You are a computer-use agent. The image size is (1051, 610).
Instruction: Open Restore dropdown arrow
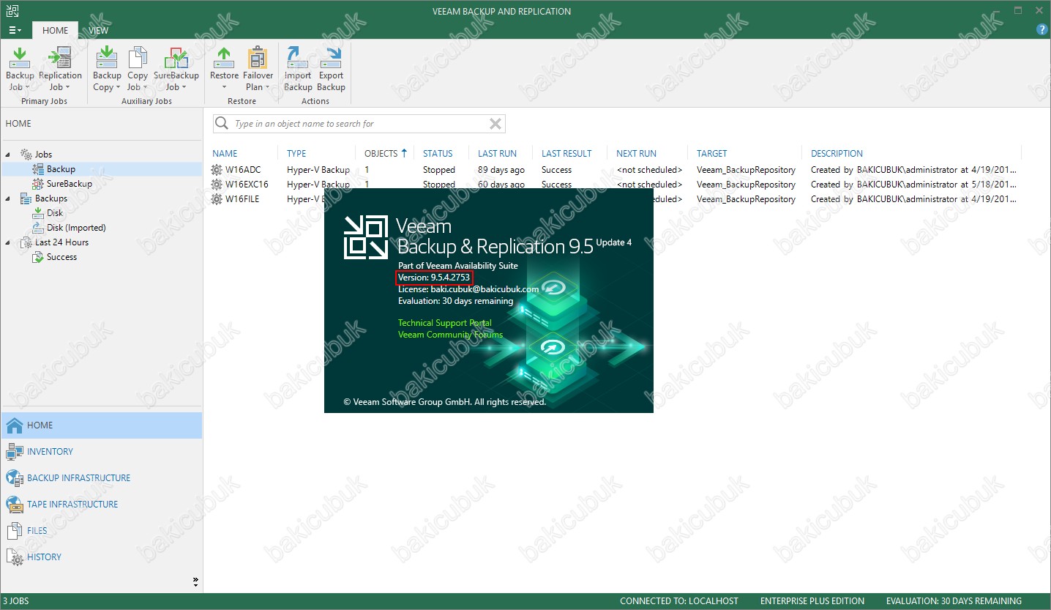(x=224, y=87)
